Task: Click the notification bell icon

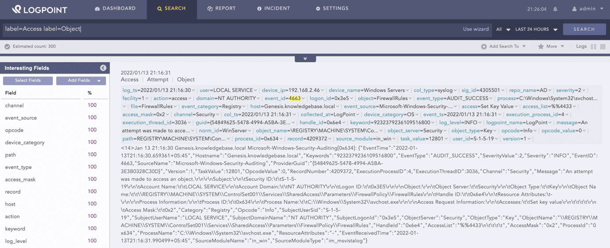Action: tap(555, 9)
